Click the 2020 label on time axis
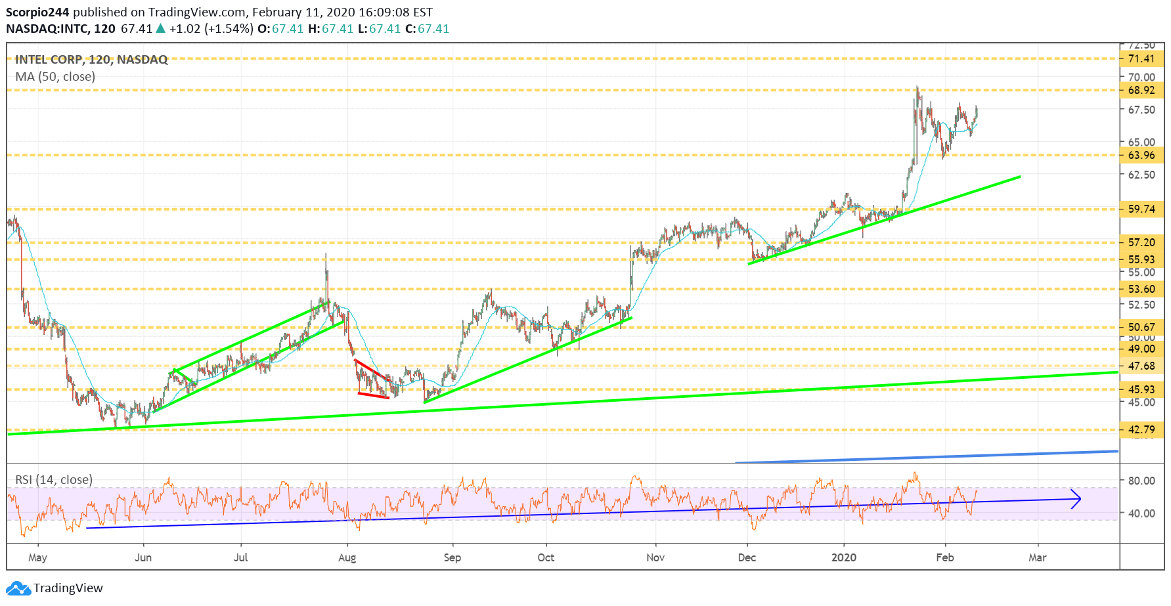The image size is (1171, 606). (x=844, y=557)
